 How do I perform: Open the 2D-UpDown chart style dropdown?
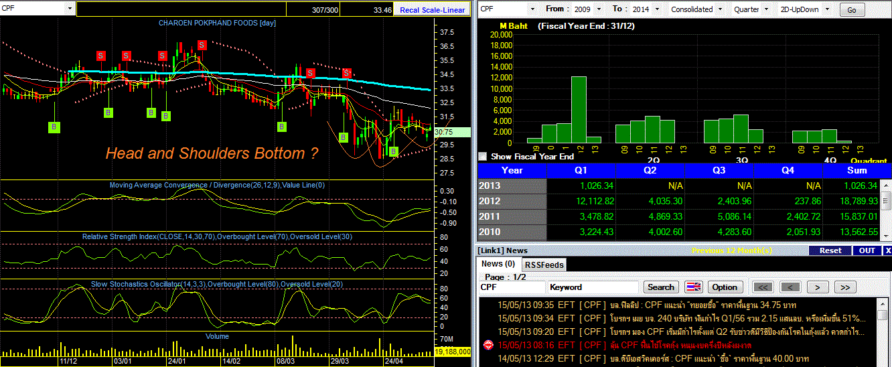tap(828, 9)
